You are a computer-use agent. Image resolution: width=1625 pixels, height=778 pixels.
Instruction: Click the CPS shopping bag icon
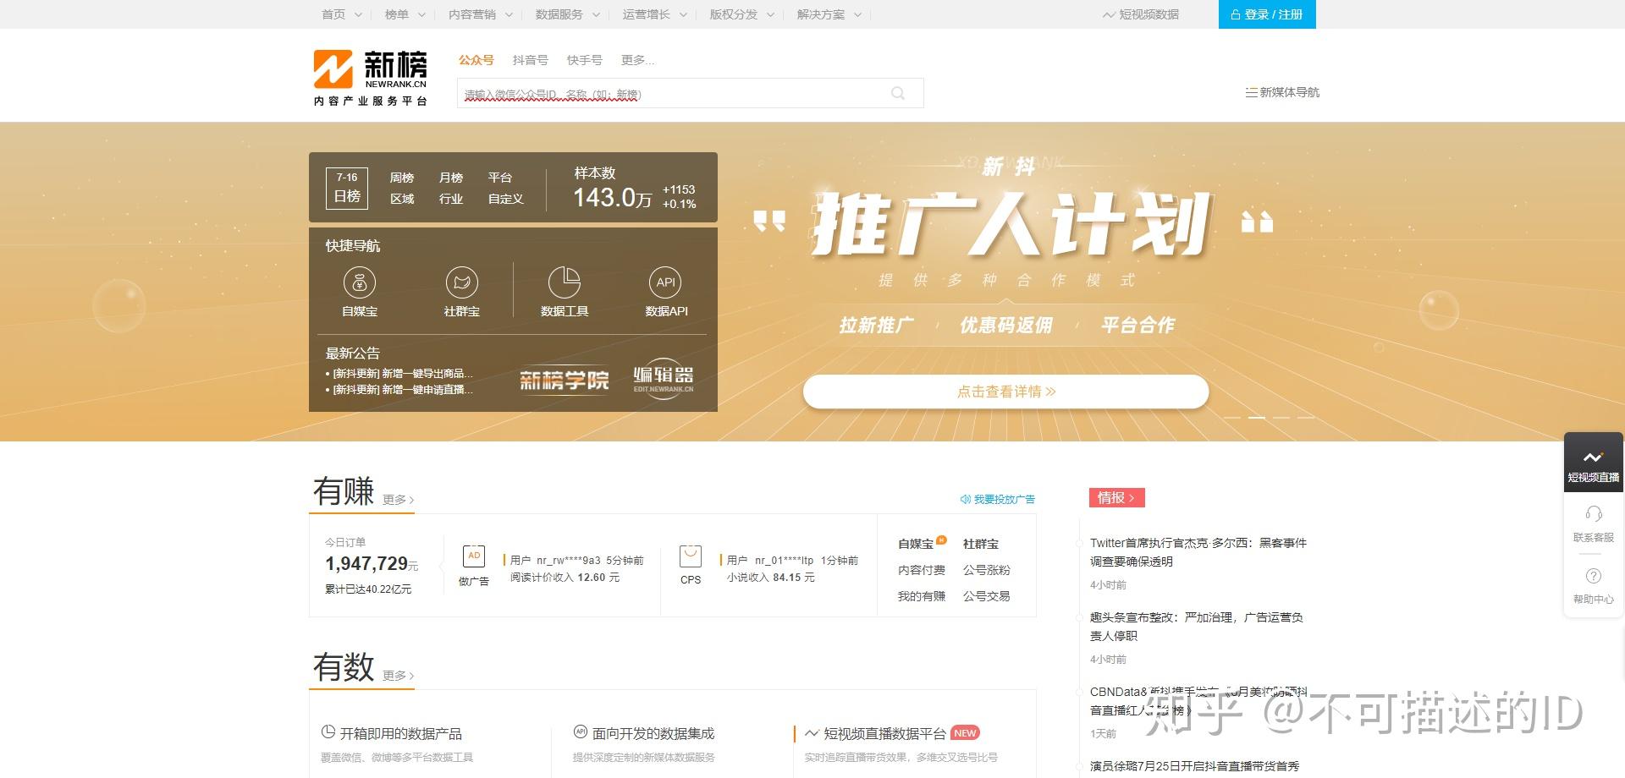coord(691,556)
